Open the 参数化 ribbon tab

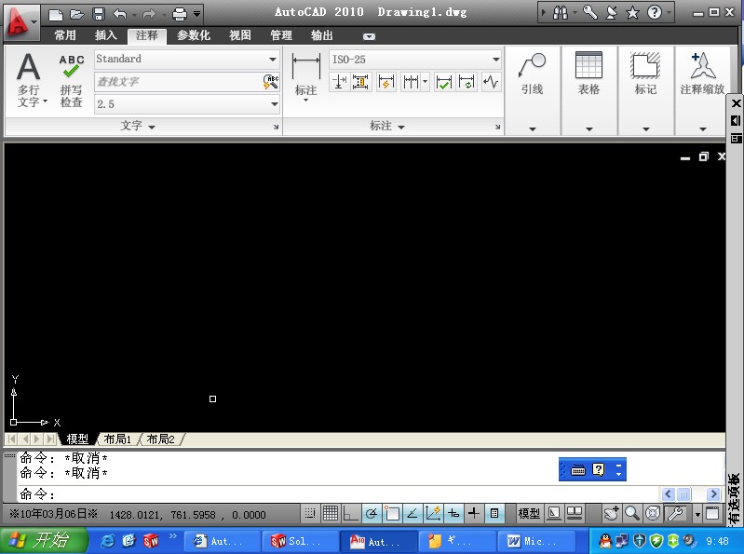coord(193,35)
